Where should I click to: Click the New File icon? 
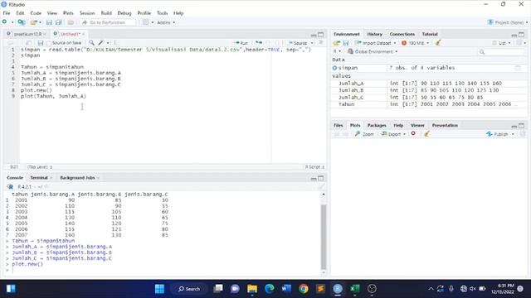5,22
